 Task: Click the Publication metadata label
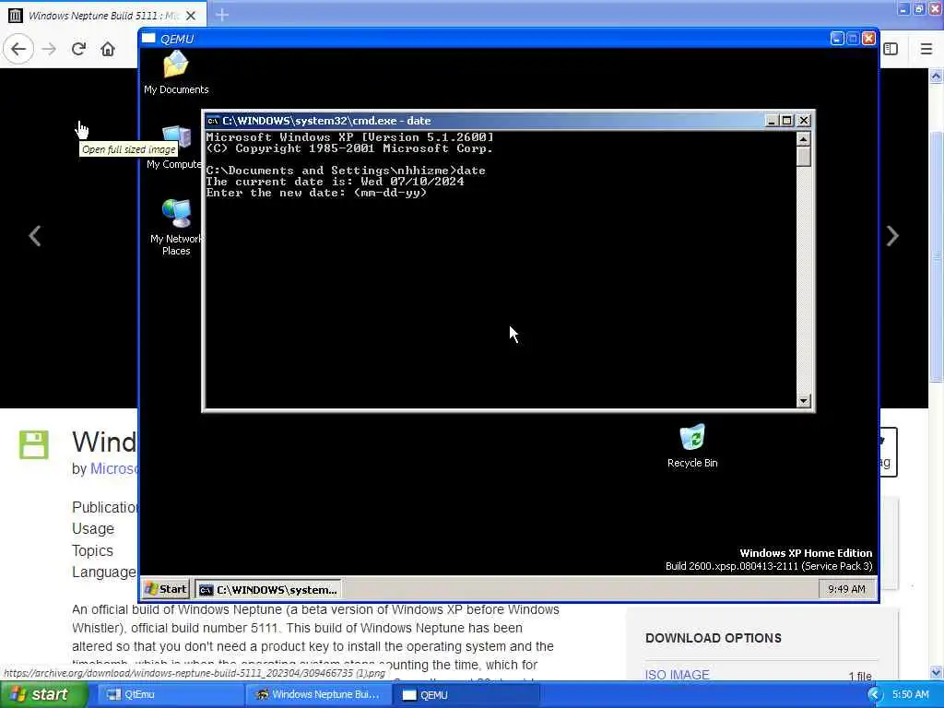105,507
